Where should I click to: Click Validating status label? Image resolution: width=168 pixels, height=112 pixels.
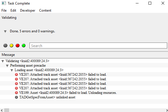point(9,18)
